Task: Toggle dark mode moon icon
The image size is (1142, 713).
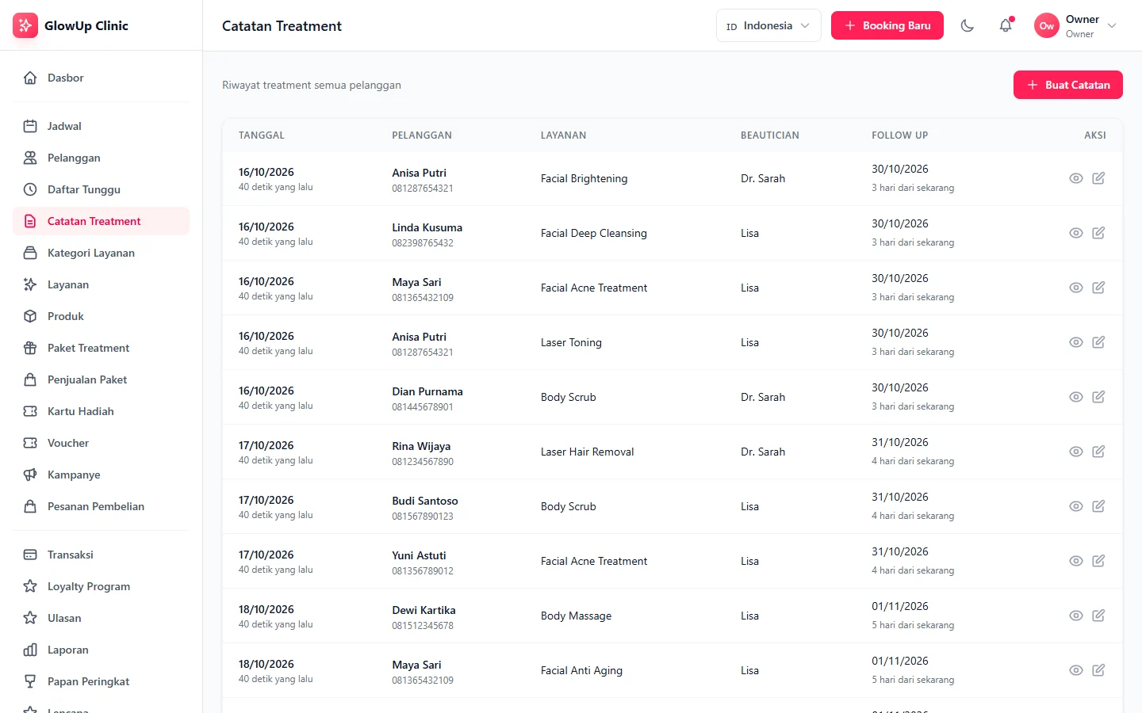Action: coord(968,25)
